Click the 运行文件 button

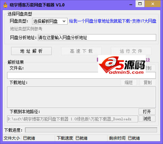click(131, 51)
